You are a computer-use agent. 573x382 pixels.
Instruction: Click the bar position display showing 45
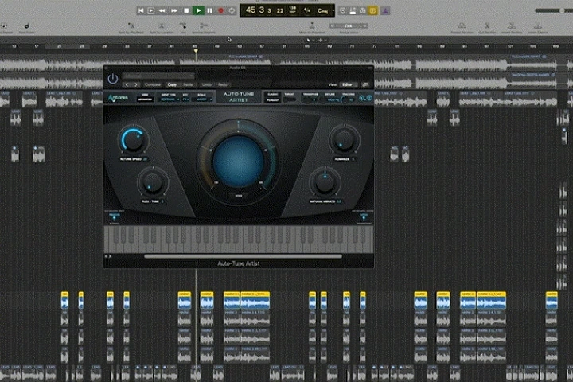(x=251, y=10)
